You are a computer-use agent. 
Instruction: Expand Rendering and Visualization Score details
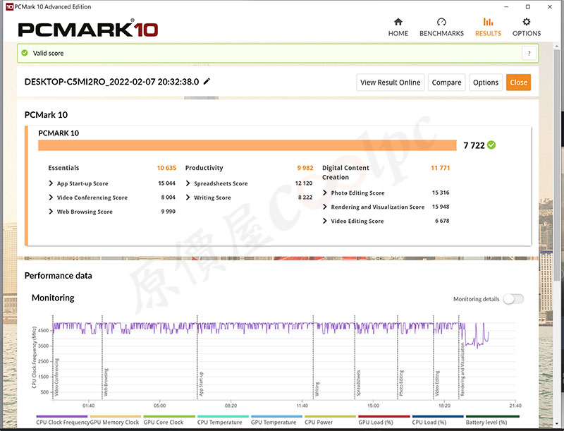tap(325, 207)
